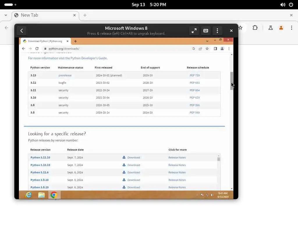Open guest Chrome's three-dot menu

[x=229, y=49]
